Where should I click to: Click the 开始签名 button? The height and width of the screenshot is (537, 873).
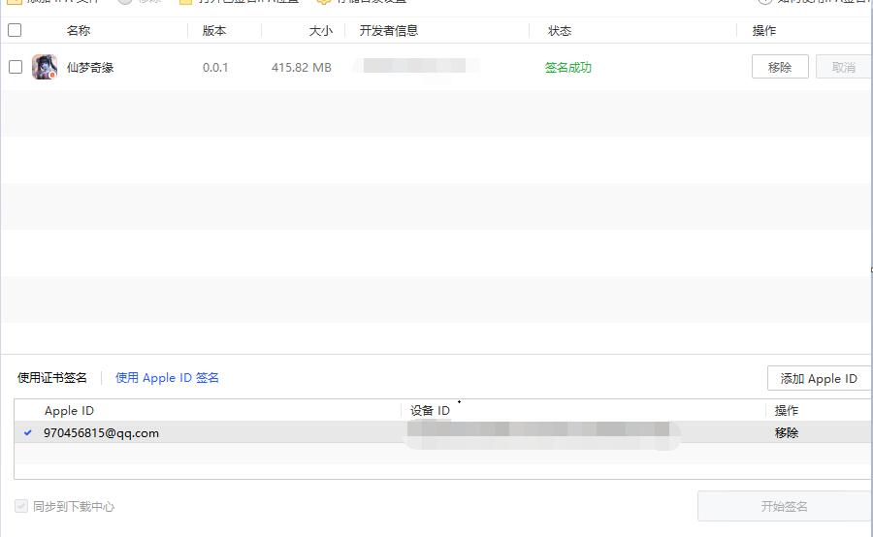pos(784,506)
